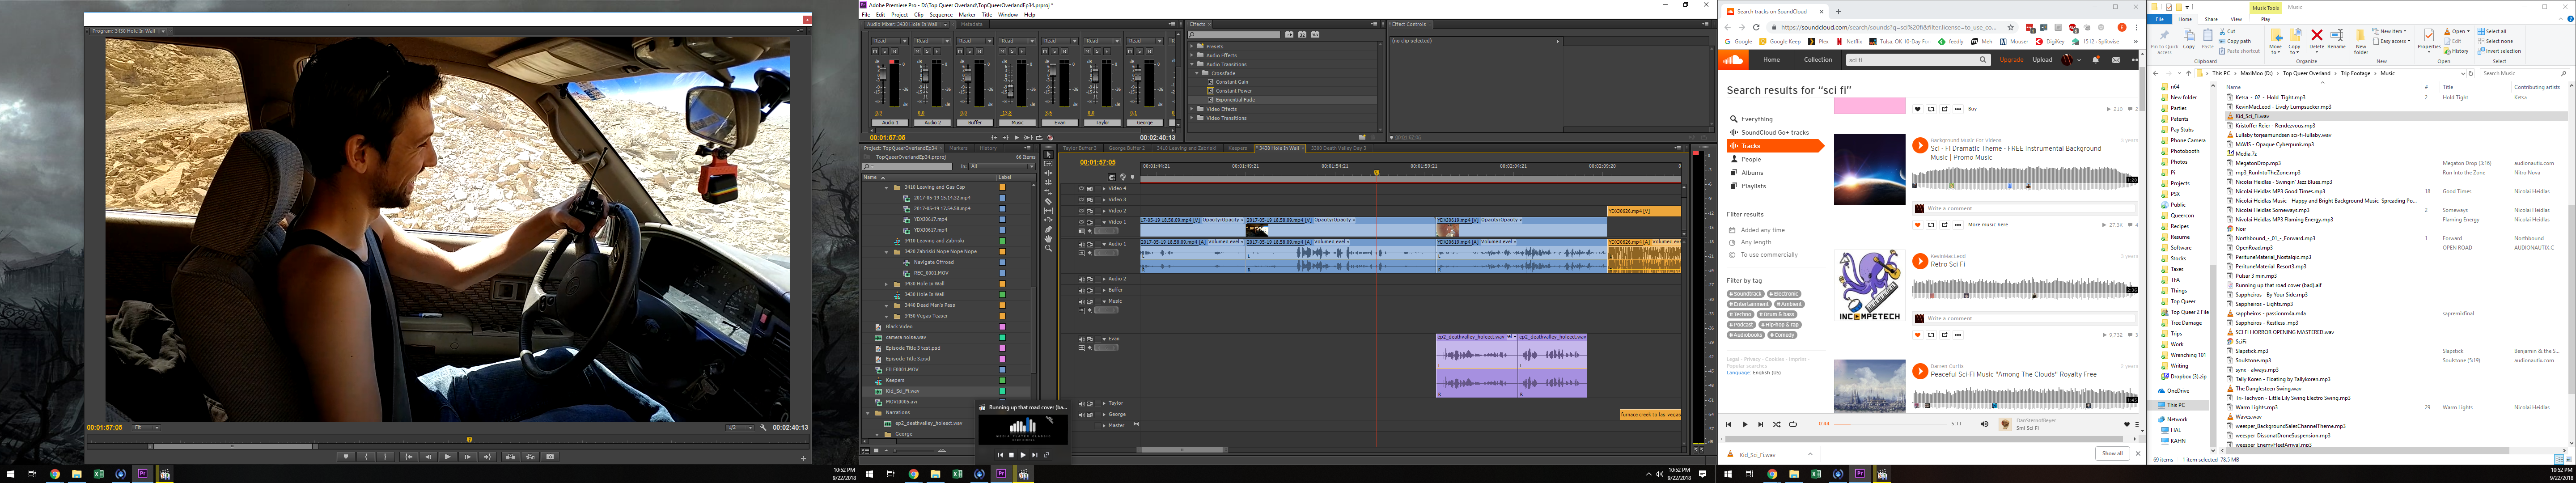The image size is (2576, 483).
Task: Solo the Music channel in Audio Mixer
Action: coord(1013,51)
